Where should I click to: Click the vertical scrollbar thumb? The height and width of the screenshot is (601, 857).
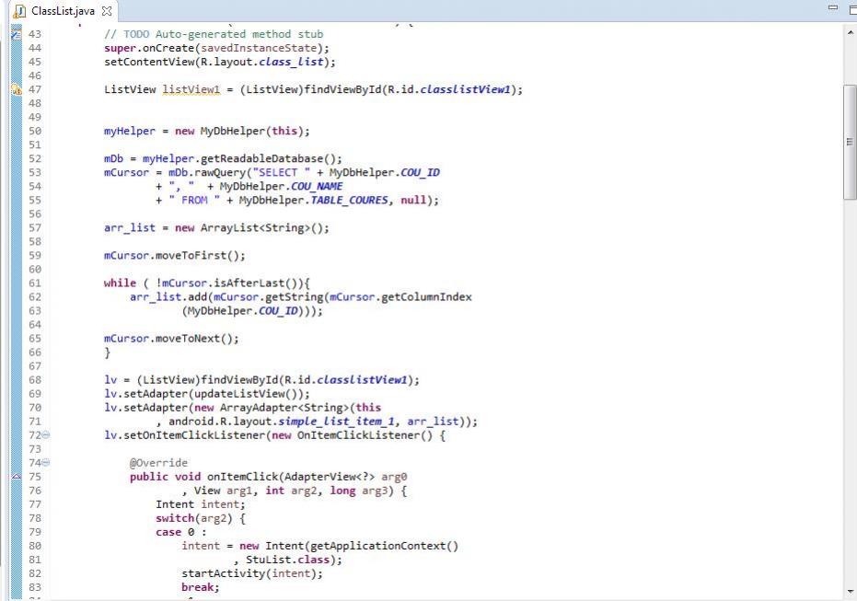(x=850, y=142)
